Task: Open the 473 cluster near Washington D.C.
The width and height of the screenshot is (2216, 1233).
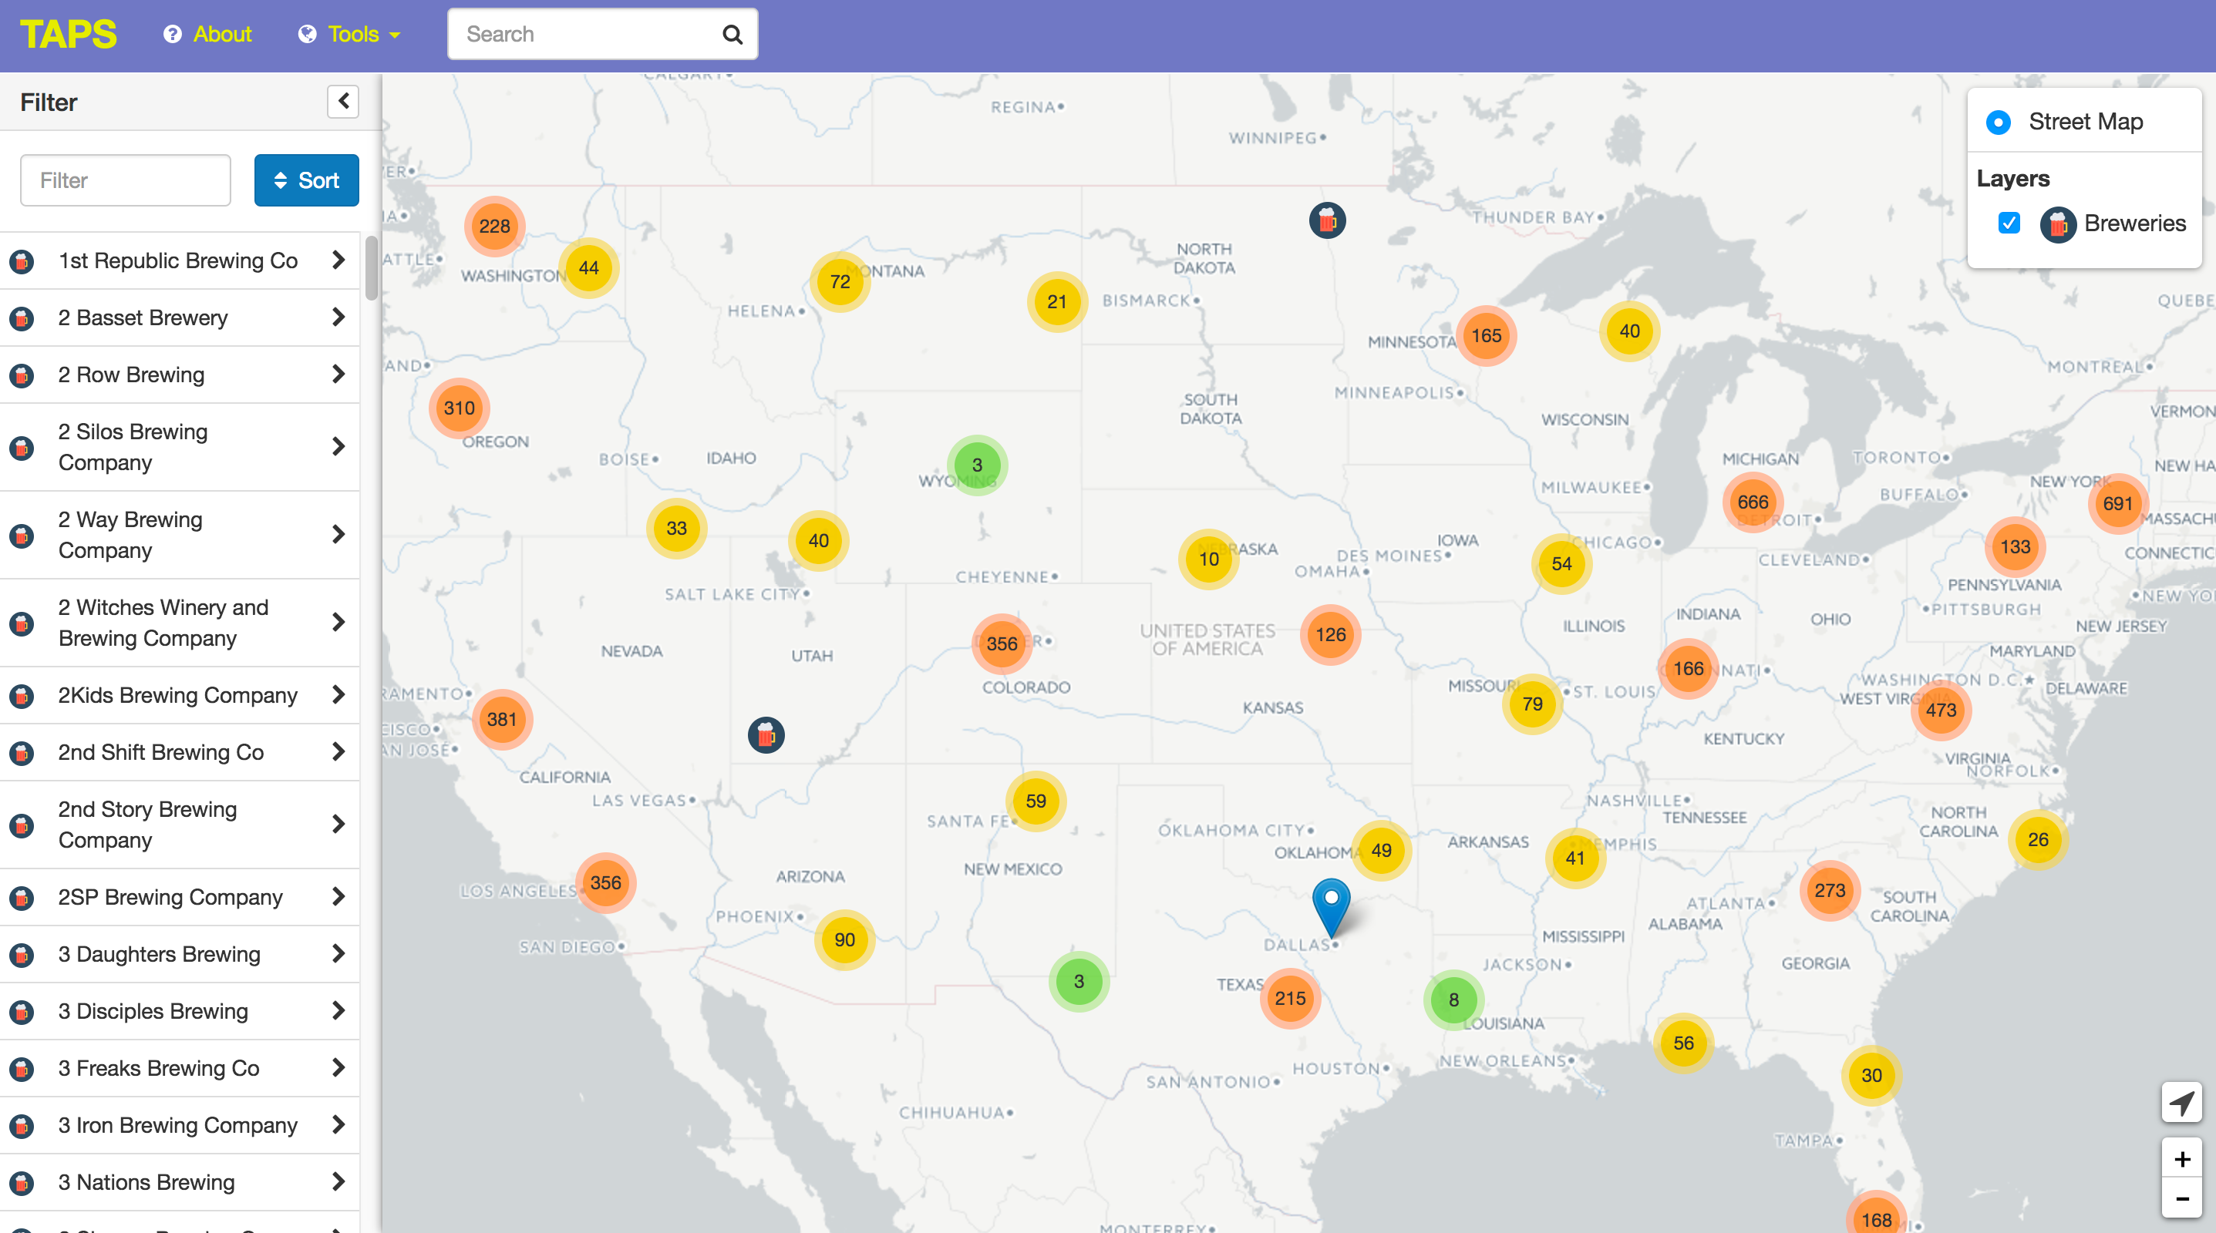Action: pos(1941,711)
